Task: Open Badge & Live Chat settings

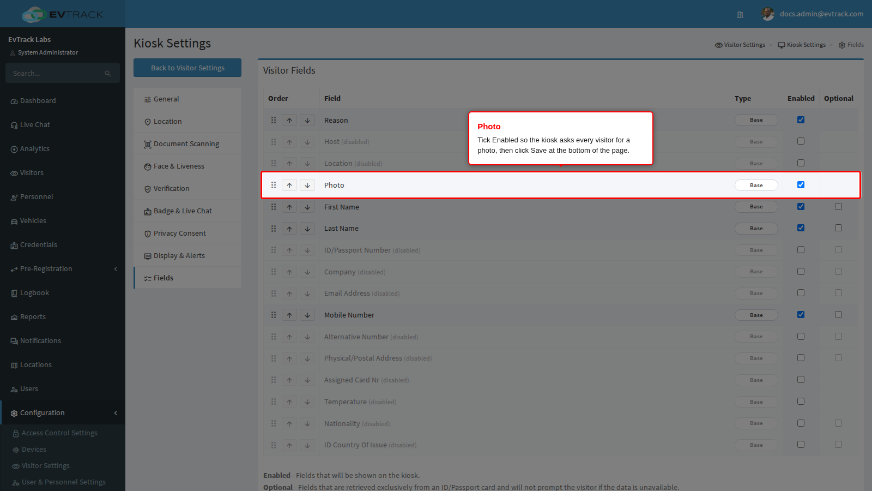Action: click(x=187, y=211)
